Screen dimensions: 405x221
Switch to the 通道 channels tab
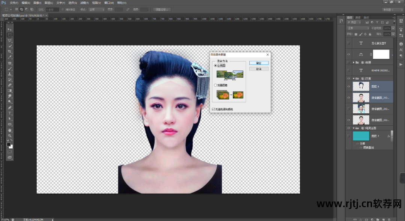point(358,17)
